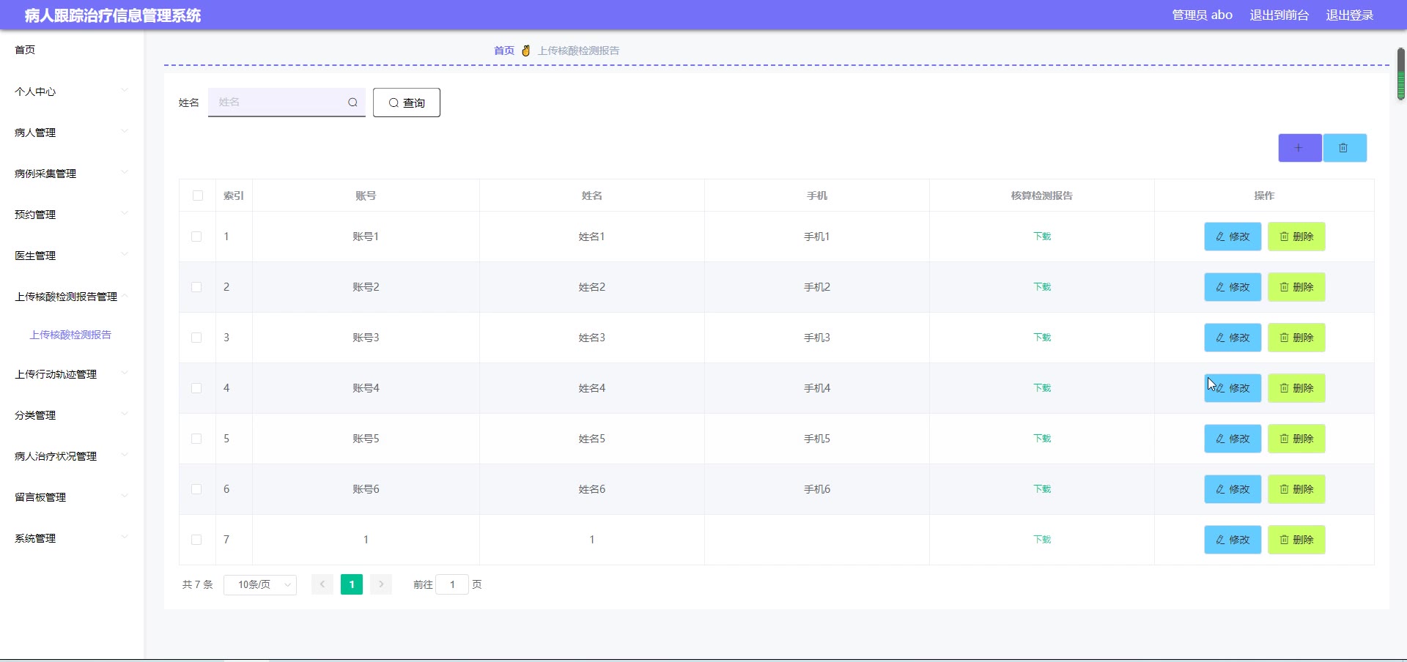1407x662 pixels.
Task: Click the magnifier icon inside the 姓名 field
Action: [x=352, y=103]
